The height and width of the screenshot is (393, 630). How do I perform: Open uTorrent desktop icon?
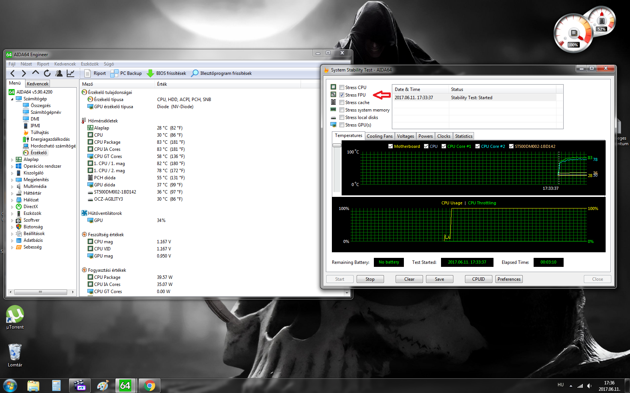coord(15,317)
